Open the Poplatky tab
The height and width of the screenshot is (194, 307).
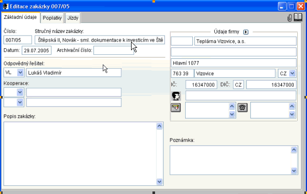(x=53, y=18)
